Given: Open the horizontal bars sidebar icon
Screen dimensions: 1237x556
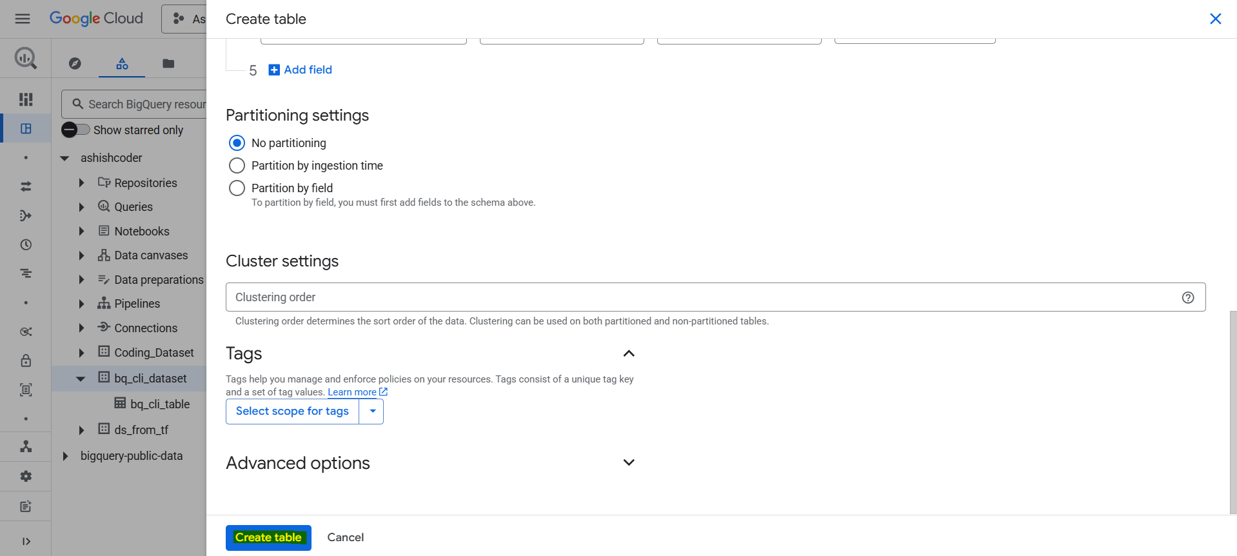Looking at the screenshot, I should [26, 273].
